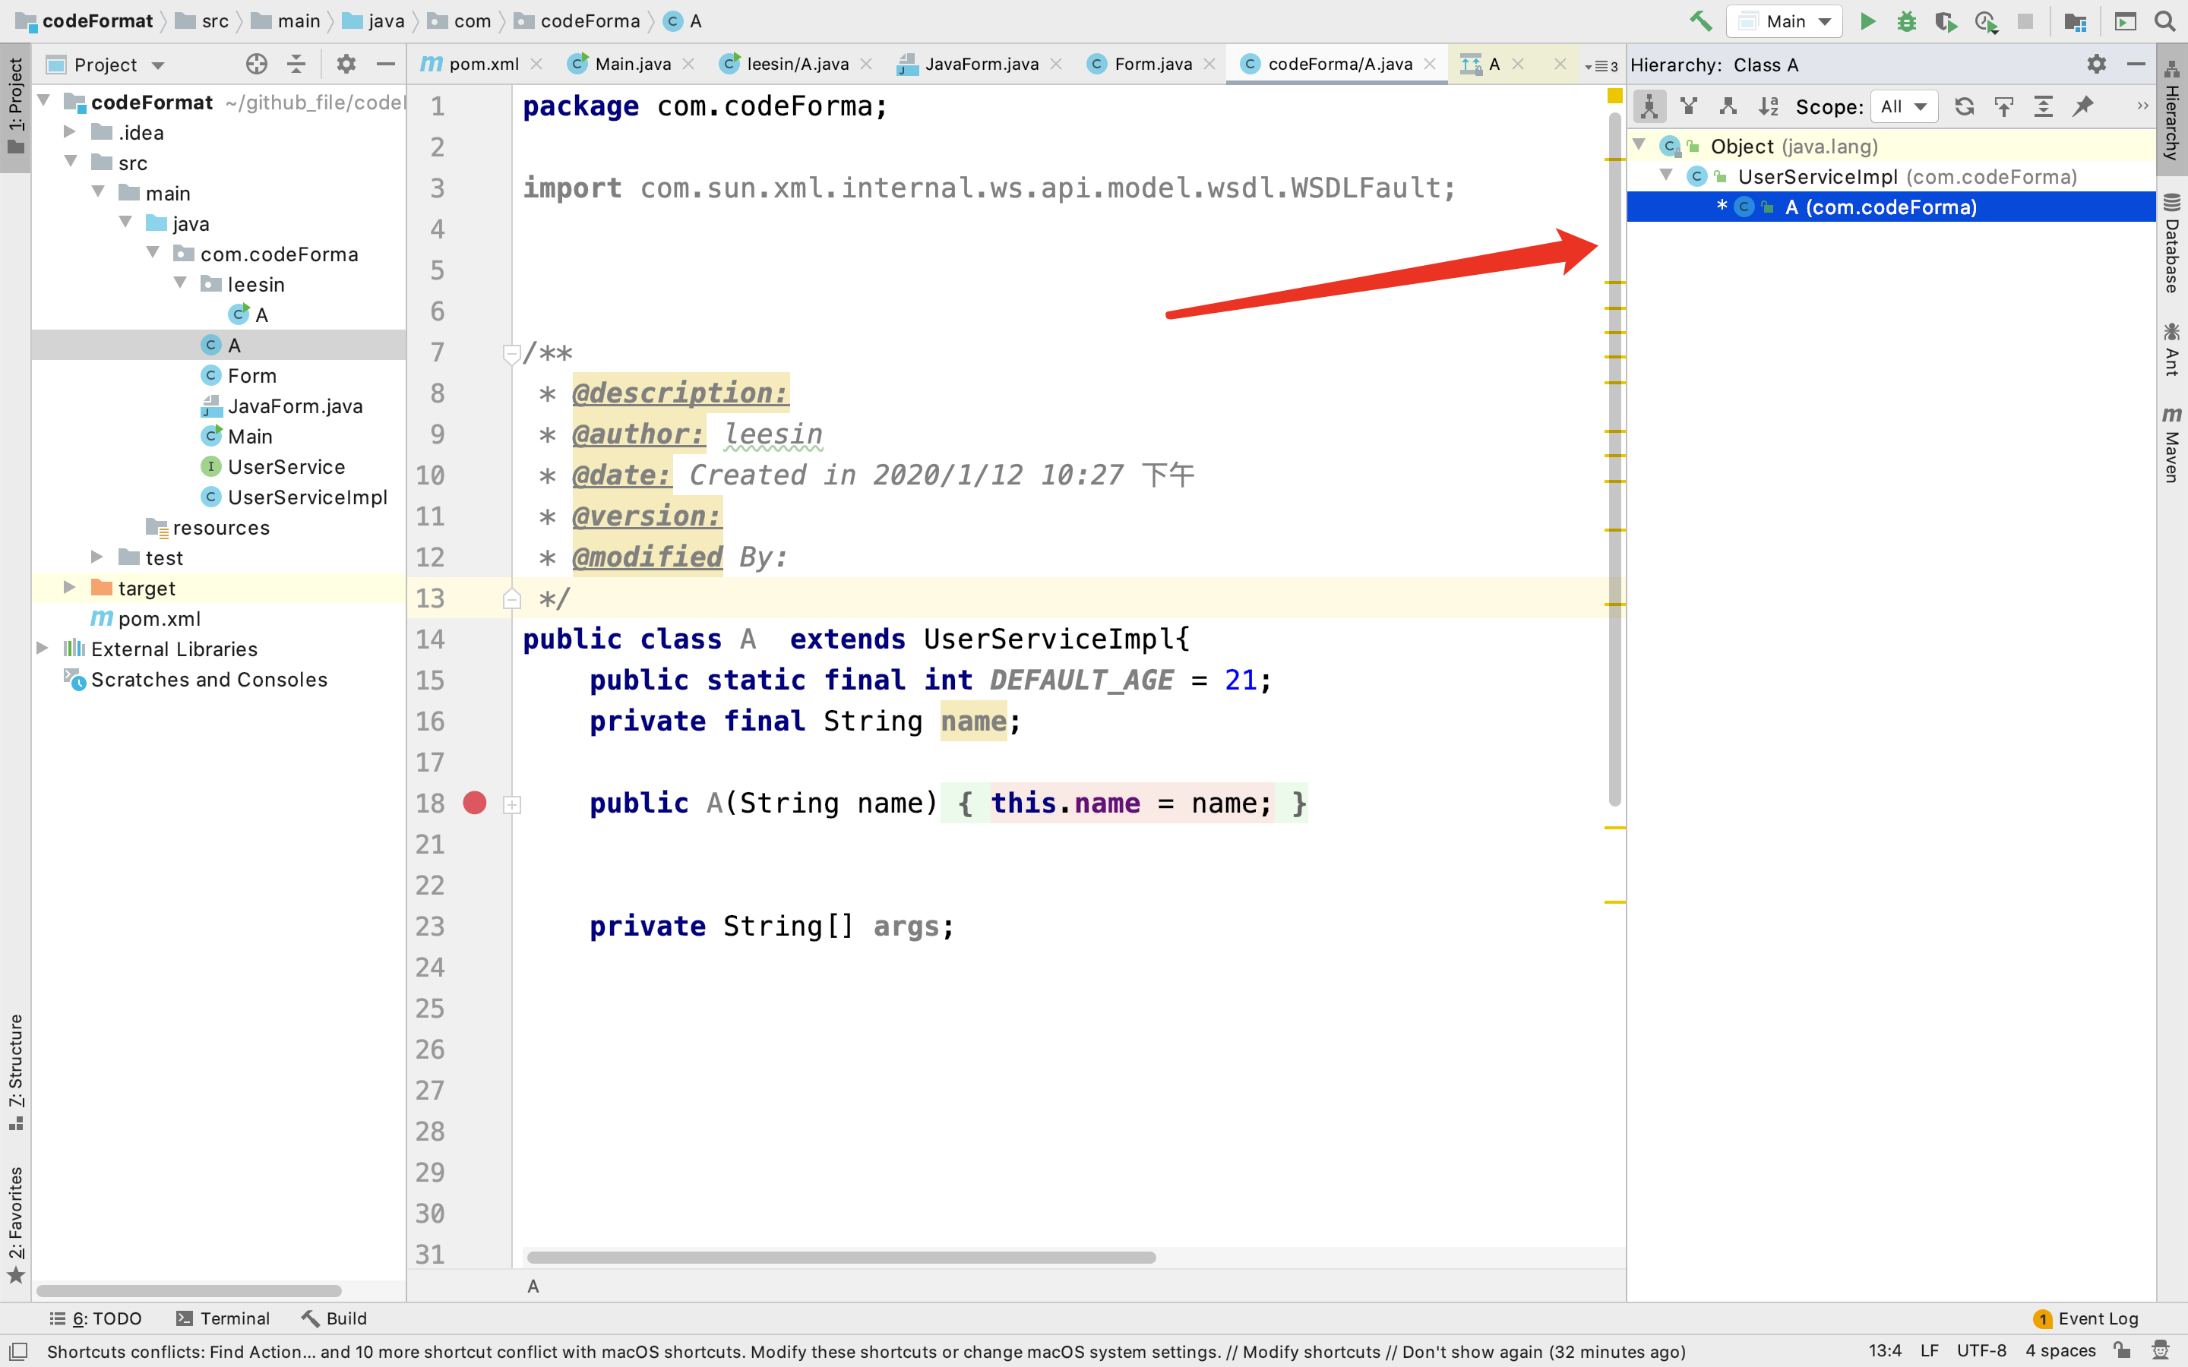Switch to the pom.xml tab
Screen dimensions: 2188x1367
click(x=483, y=65)
